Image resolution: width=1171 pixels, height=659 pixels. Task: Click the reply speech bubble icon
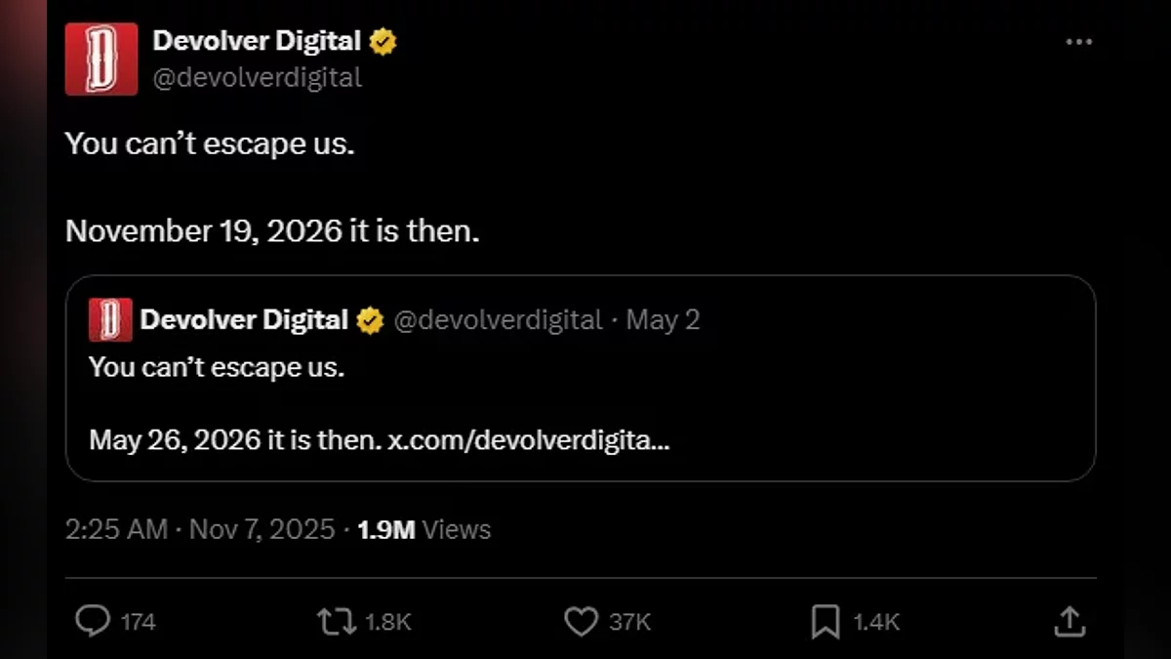pos(93,620)
